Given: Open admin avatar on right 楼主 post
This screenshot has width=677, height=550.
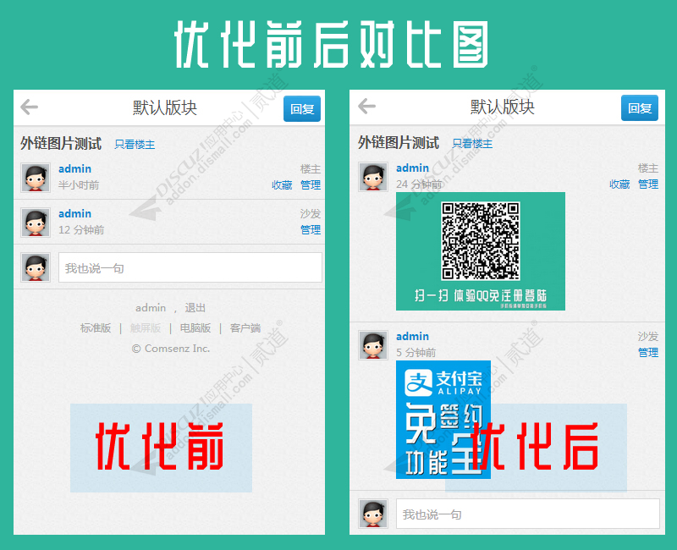Looking at the screenshot, I should (373, 177).
